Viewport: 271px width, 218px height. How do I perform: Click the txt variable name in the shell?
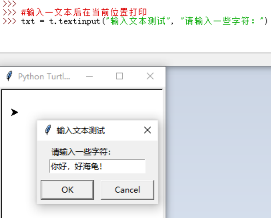[x=28, y=22]
